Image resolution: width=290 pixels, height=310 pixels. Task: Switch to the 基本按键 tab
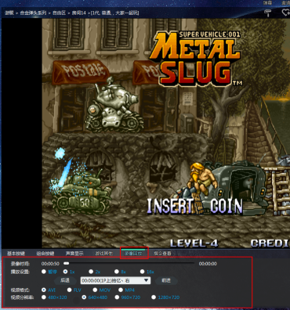coord(16,254)
